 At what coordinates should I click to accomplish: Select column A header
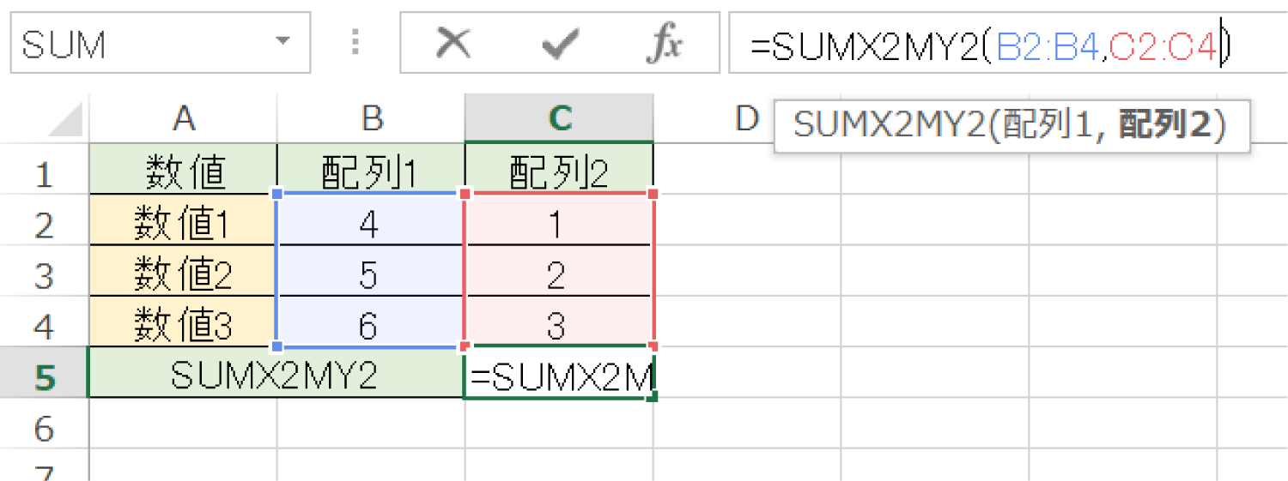coord(183,119)
